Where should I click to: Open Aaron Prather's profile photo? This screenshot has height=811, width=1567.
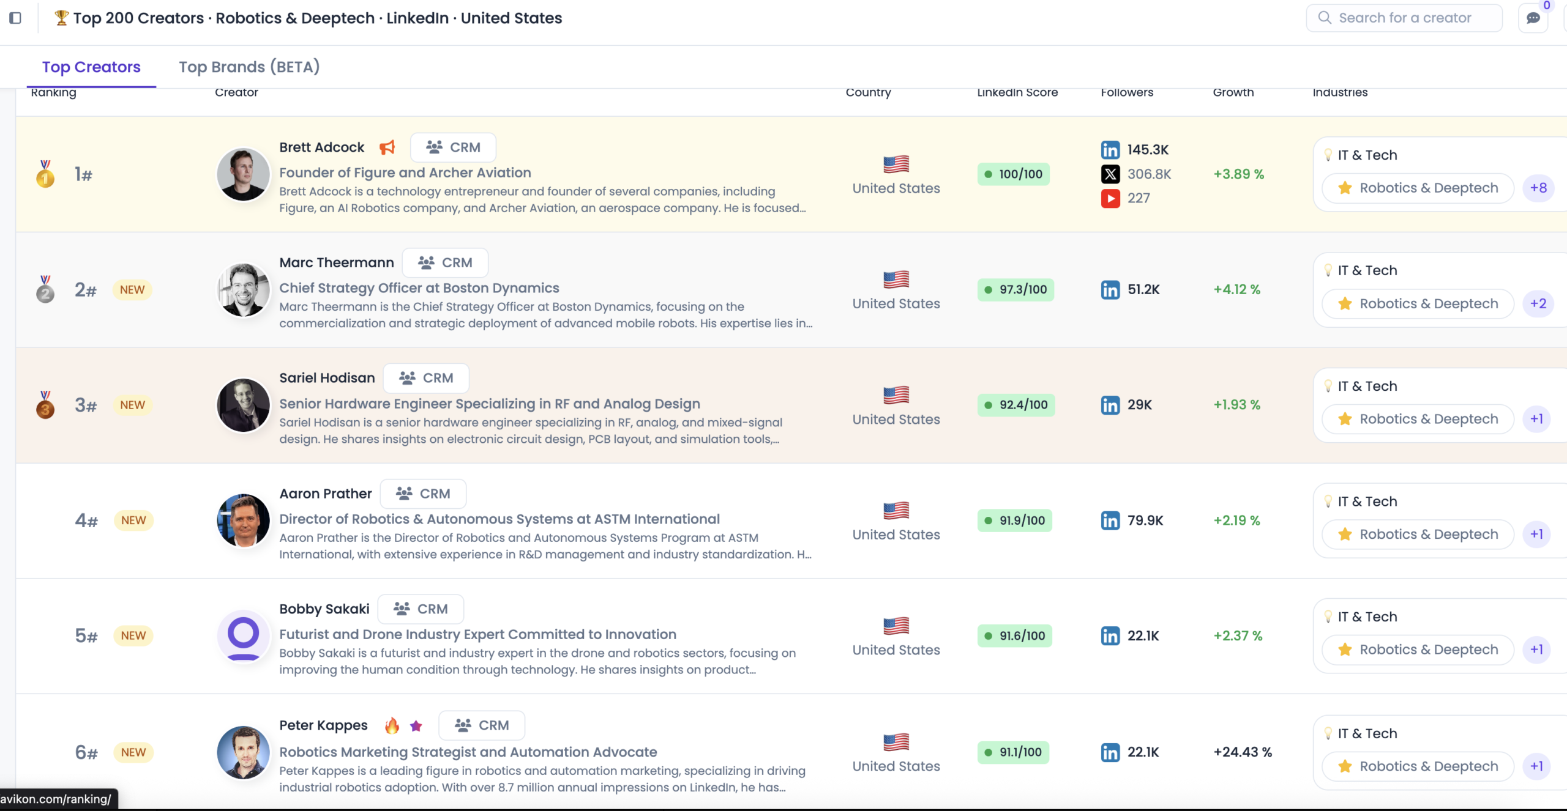tap(244, 520)
